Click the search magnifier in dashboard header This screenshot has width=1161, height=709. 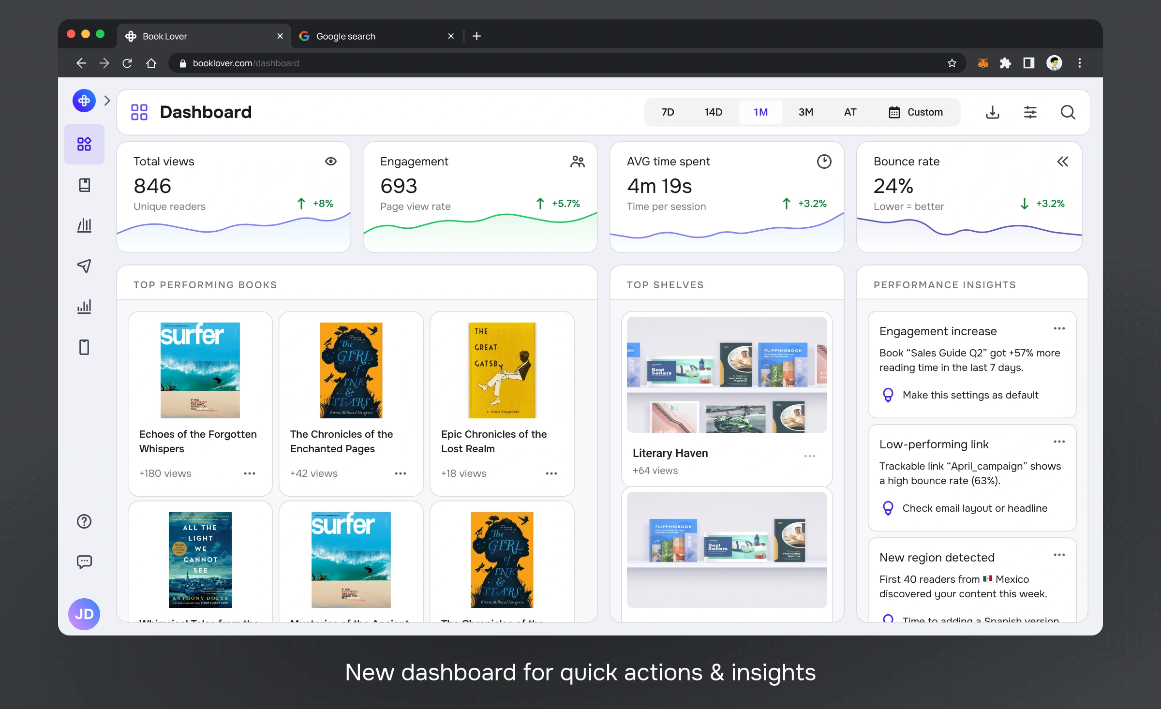click(1068, 112)
